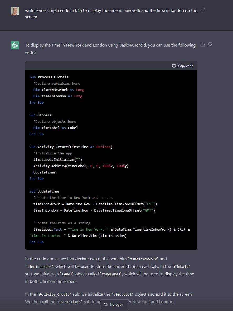Click the Copy code button
The height and width of the screenshot is (311, 233).
tap(182, 65)
